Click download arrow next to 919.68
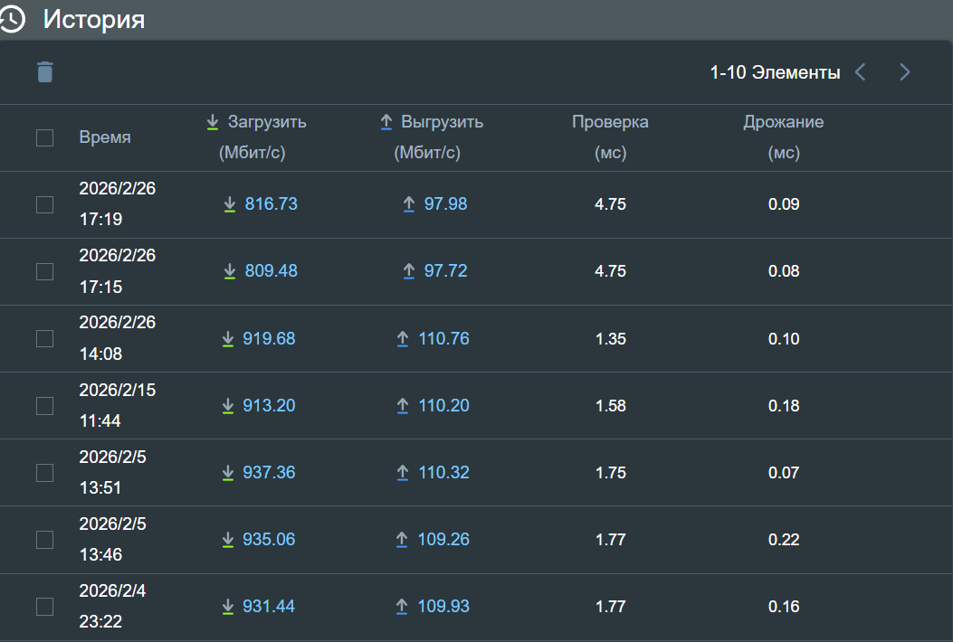Image resolution: width=953 pixels, height=642 pixels. [x=228, y=339]
